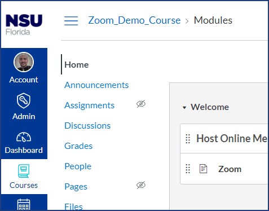This screenshot has height=211, width=269.
Task: Collapse the Welcome module arrow
Action: click(184, 108)
